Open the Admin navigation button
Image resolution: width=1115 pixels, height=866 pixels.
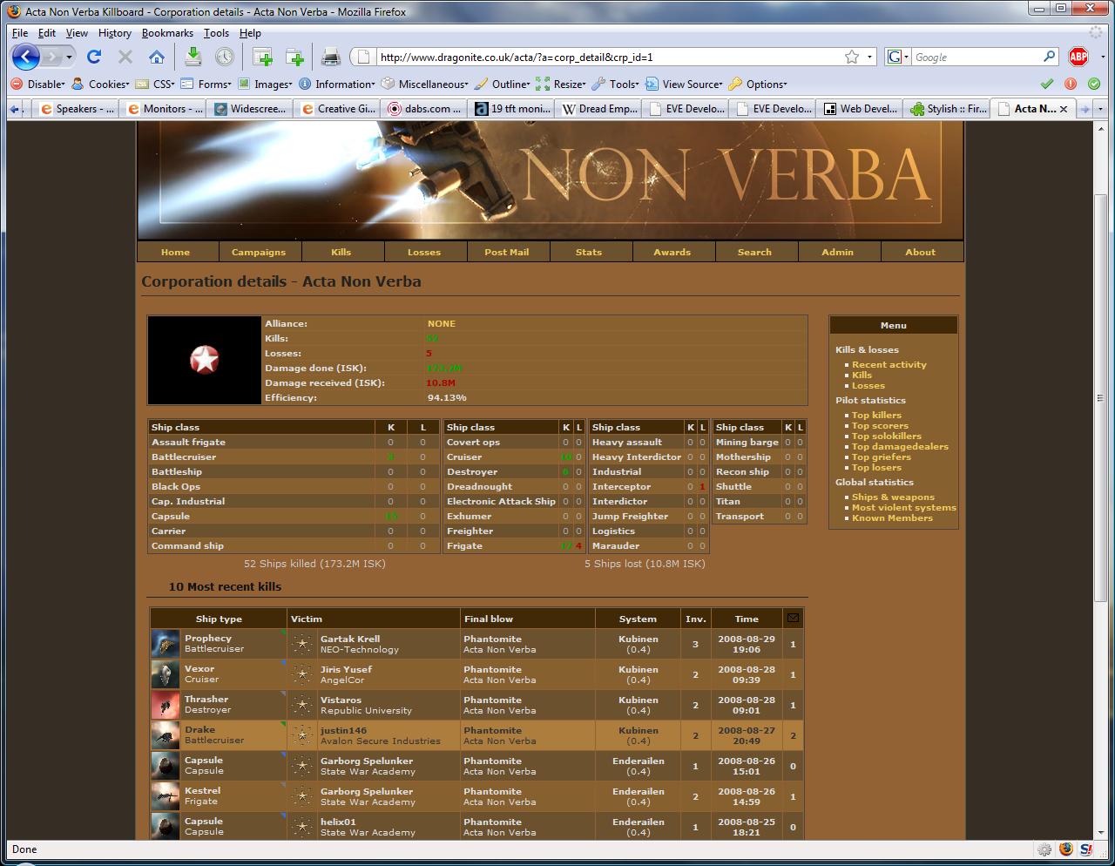coord(838,252)
